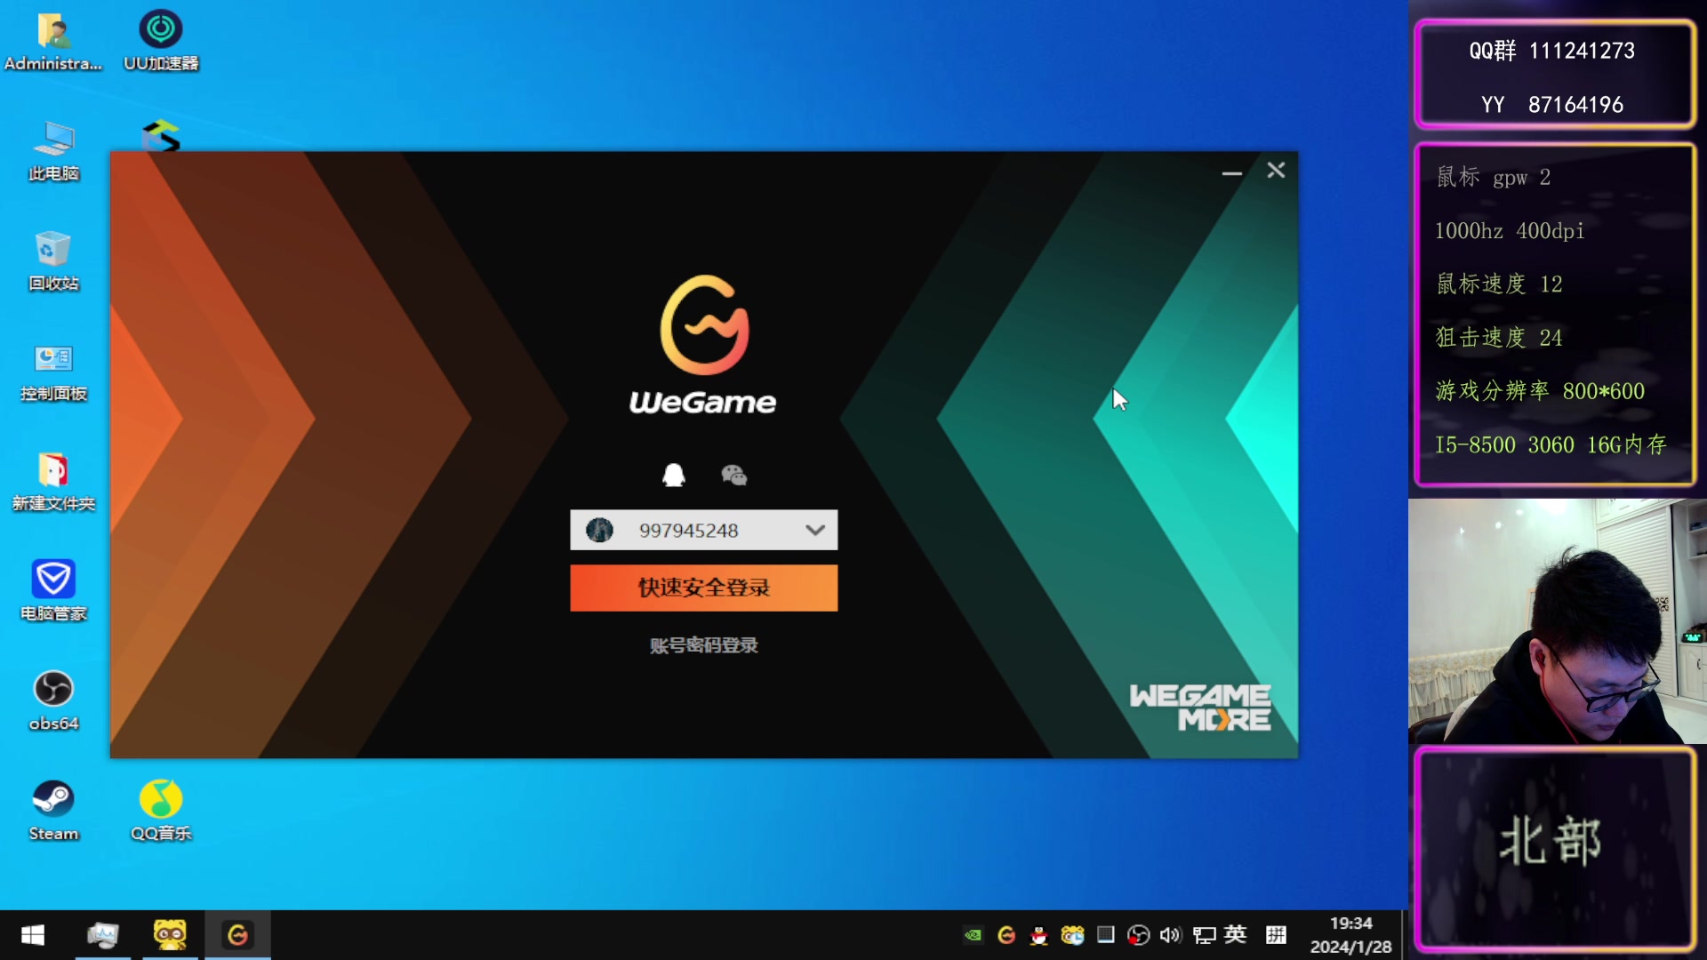Open the monitor app taskbar button
Screen dimensions: 1707x960
(x=103, y=935)
